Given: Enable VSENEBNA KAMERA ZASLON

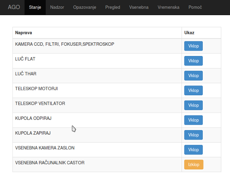Looking at the screenshot, I should pos(193,150).
